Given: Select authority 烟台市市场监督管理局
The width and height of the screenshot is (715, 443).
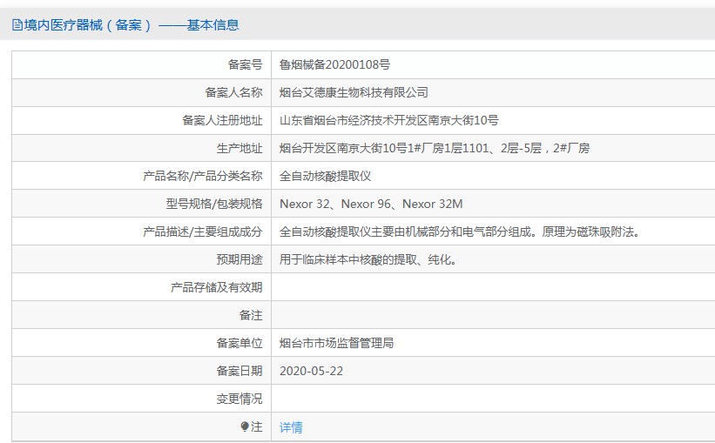Looking at the screenshot, I should point(336,343).
